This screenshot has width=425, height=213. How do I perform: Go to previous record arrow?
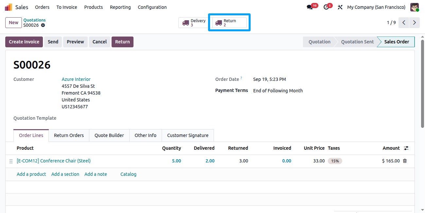pyautogui.click(x=404, y=23)
